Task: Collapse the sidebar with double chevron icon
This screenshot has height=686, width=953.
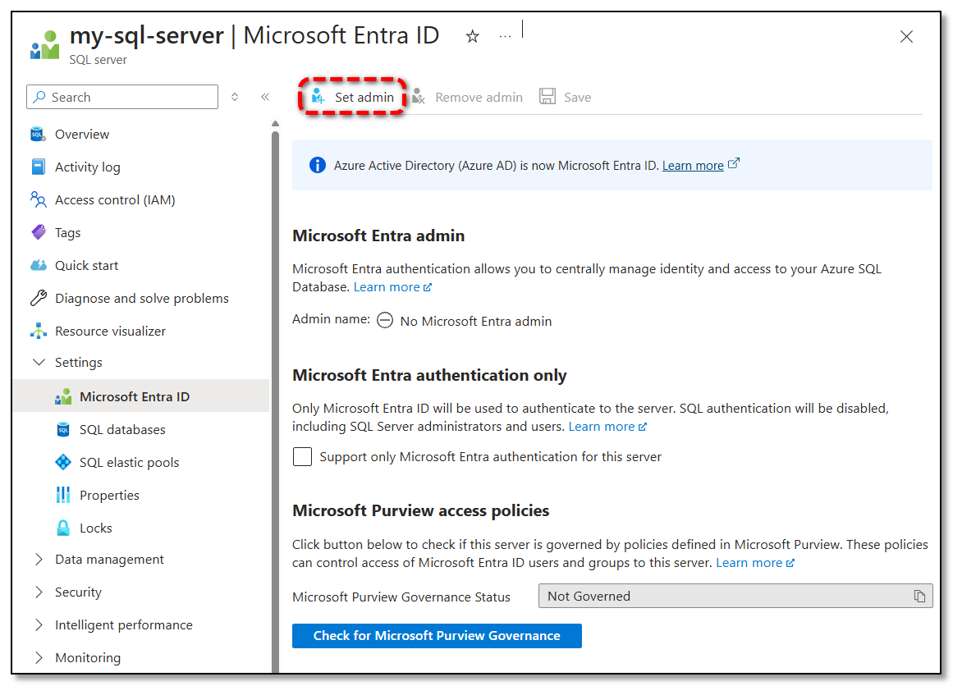Action: point(265,97)
